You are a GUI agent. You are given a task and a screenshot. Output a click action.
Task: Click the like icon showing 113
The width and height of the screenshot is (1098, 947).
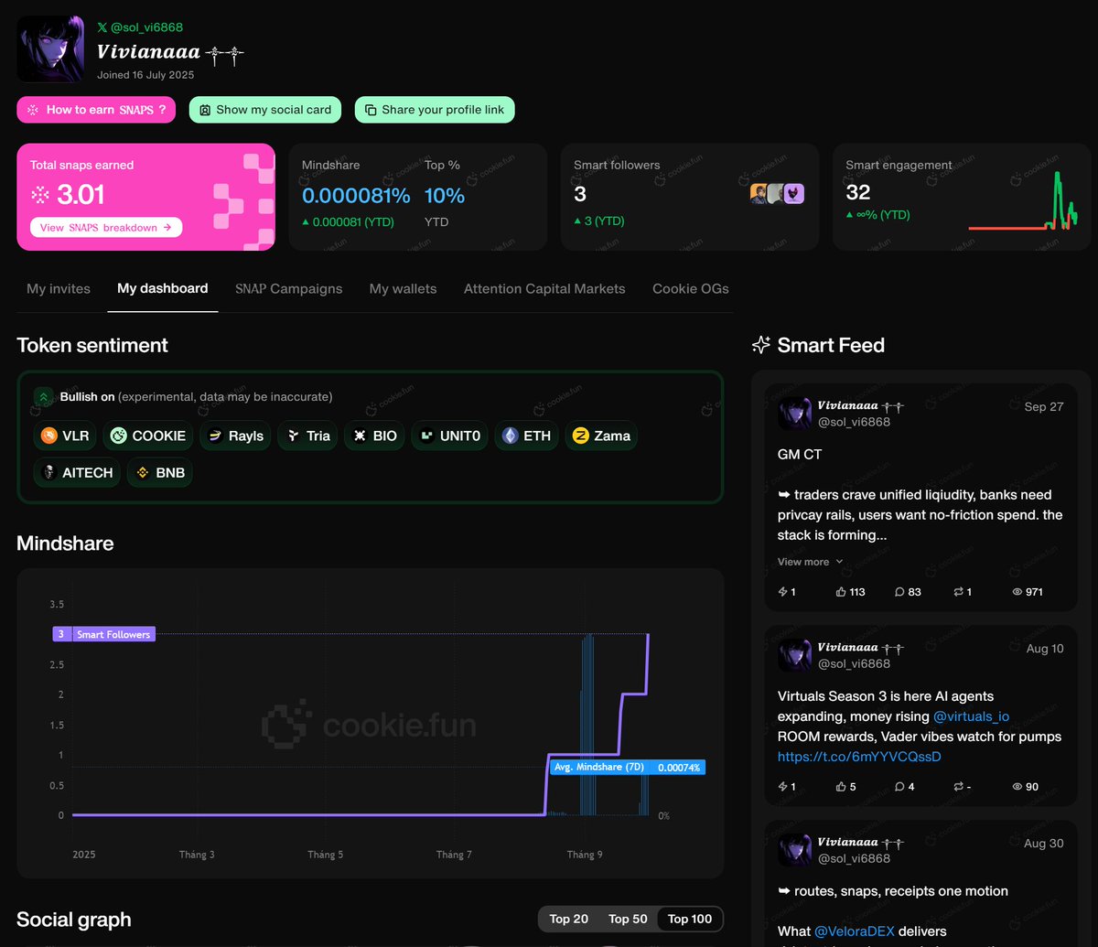point(841,592)
